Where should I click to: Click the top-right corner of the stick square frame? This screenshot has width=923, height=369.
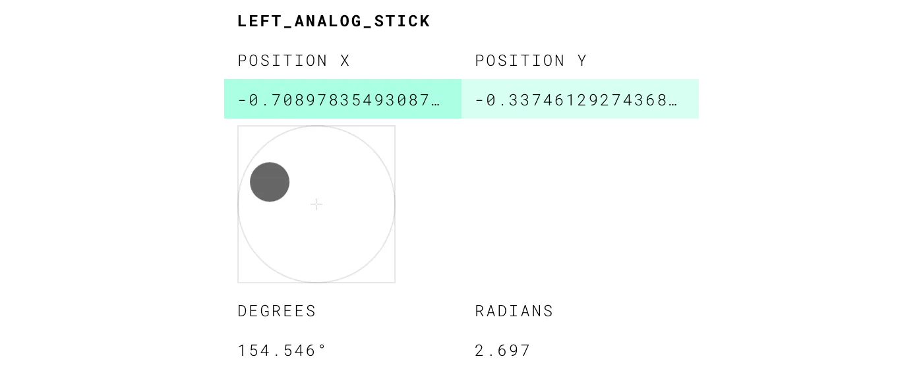pyautogui.click(x=395, y=126)
